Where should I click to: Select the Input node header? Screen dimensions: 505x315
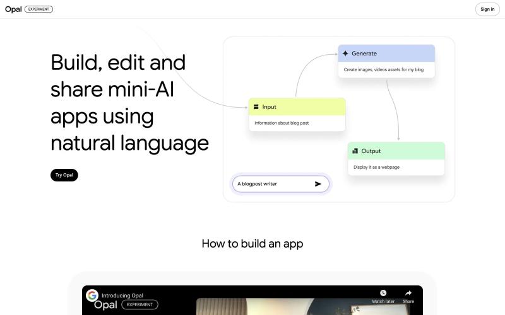tap(297, 106)
